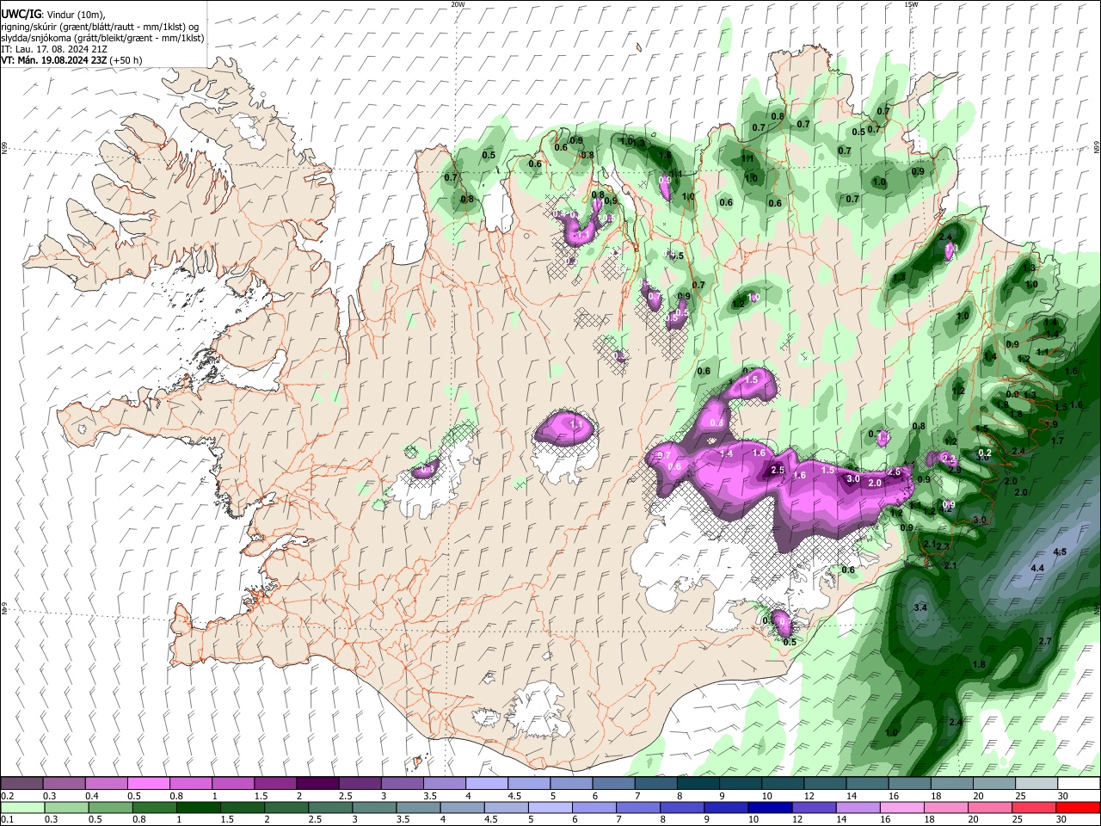Viewport: 1101px width, 826px height.
Task: Click the "4.4" precipitation value on the map
Action: click(1036, 568)
